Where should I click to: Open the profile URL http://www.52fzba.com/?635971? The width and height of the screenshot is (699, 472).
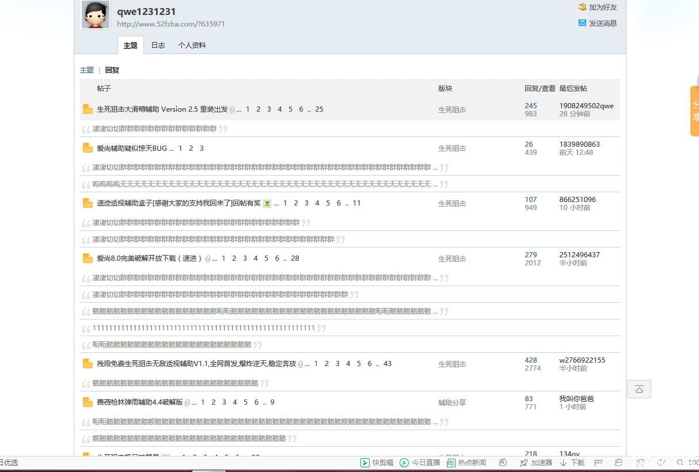(171, 24)
